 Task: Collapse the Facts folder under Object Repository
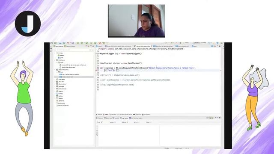(57, 72)
